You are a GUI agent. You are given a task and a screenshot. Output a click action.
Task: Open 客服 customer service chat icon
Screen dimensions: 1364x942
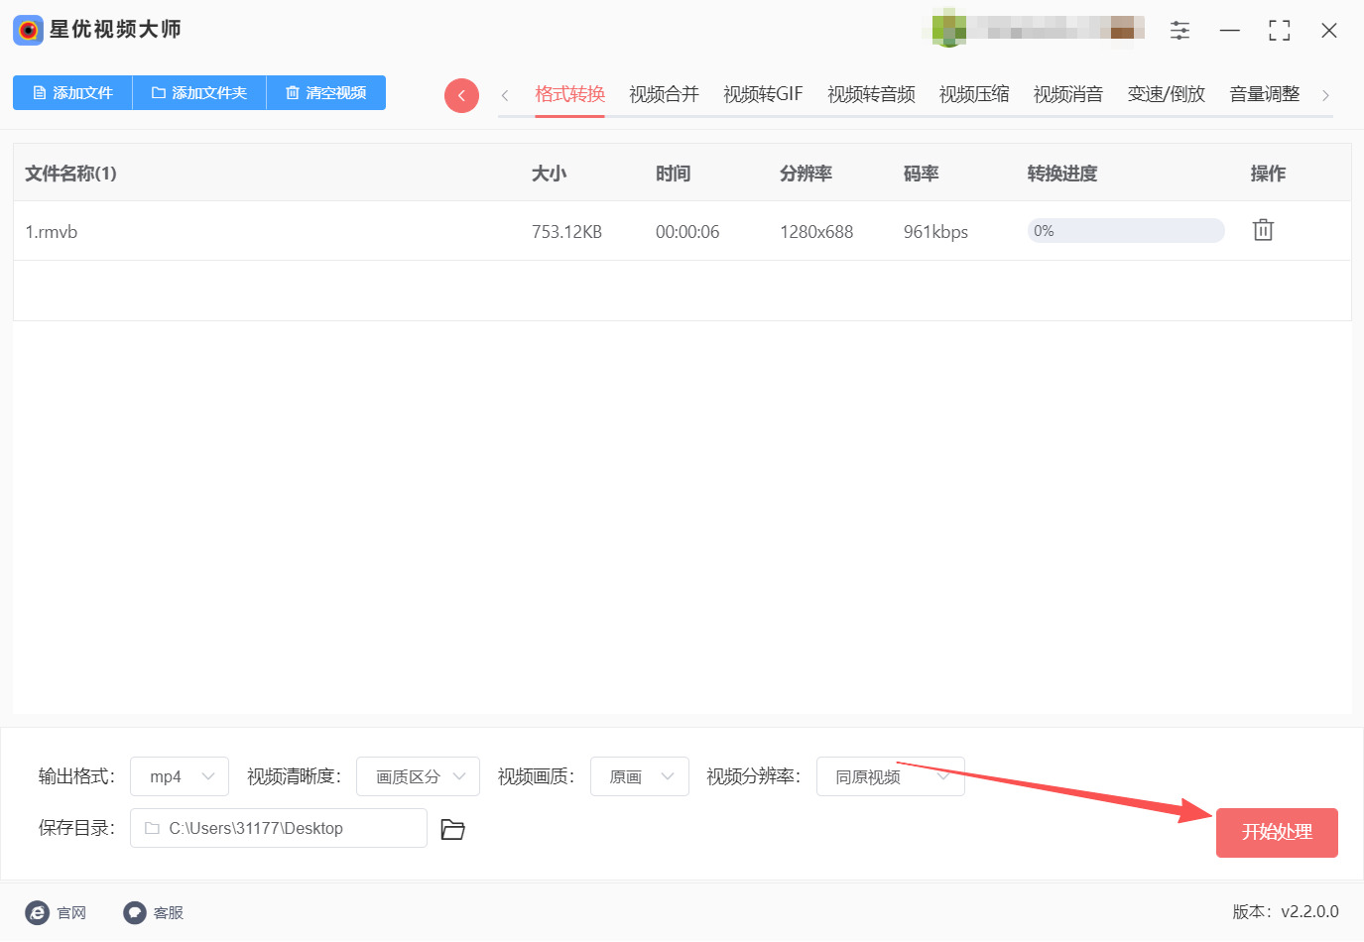[134, 912]
